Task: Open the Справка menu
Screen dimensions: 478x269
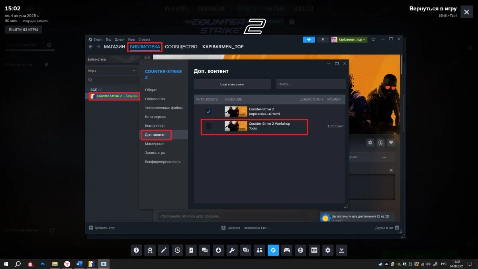Action: click(x=144, y=39)
